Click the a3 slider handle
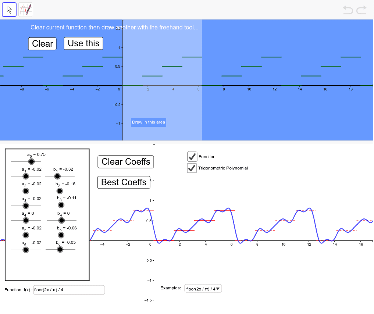 [26, 206]
